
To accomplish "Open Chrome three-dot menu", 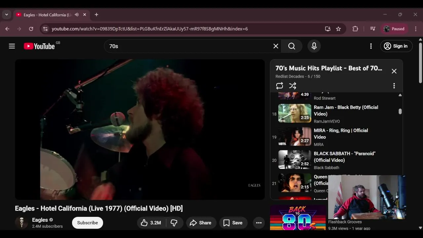I will point(416,29).
